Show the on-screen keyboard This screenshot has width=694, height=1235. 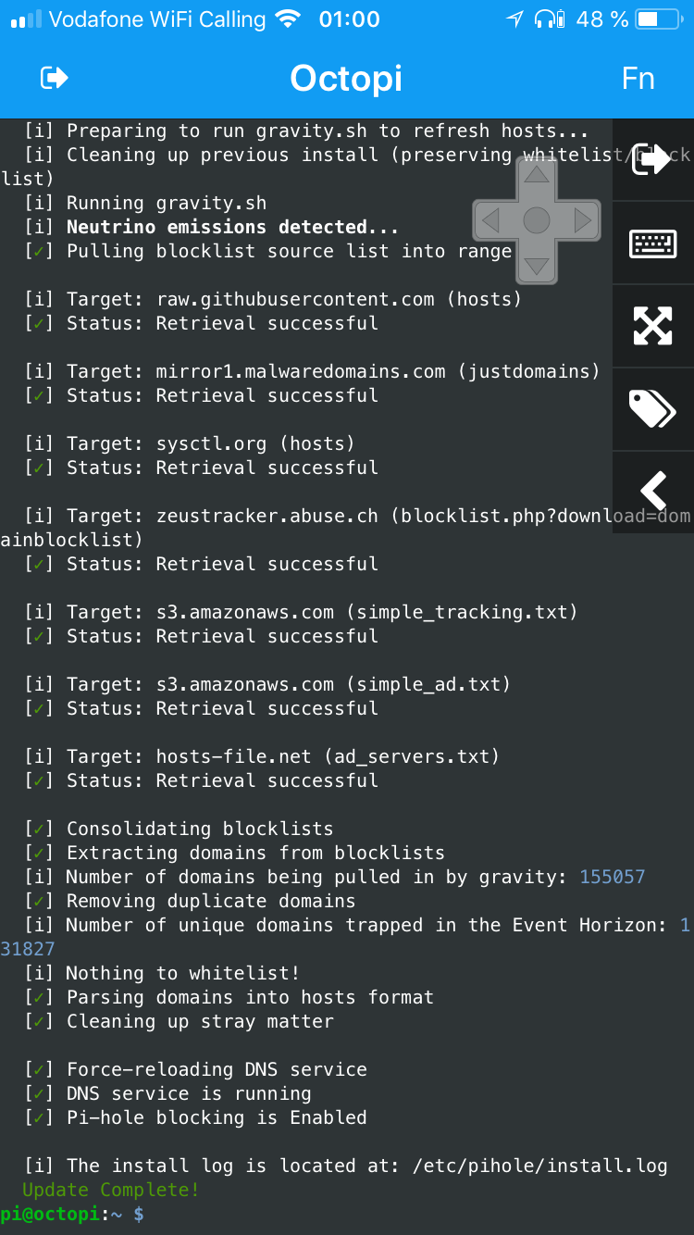tap(652, 243)
